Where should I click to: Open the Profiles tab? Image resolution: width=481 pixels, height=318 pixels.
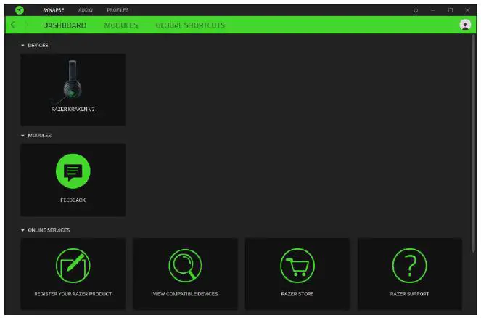tap(118, 10)
